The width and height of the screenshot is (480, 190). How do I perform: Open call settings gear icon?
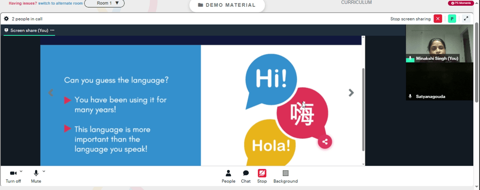(x=6, y=19)
